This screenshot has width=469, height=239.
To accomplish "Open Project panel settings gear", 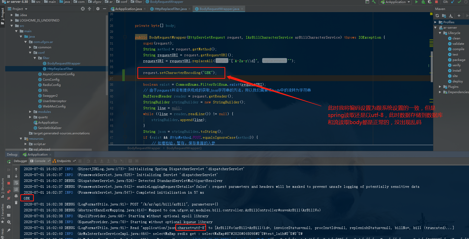I will point(98,9).
